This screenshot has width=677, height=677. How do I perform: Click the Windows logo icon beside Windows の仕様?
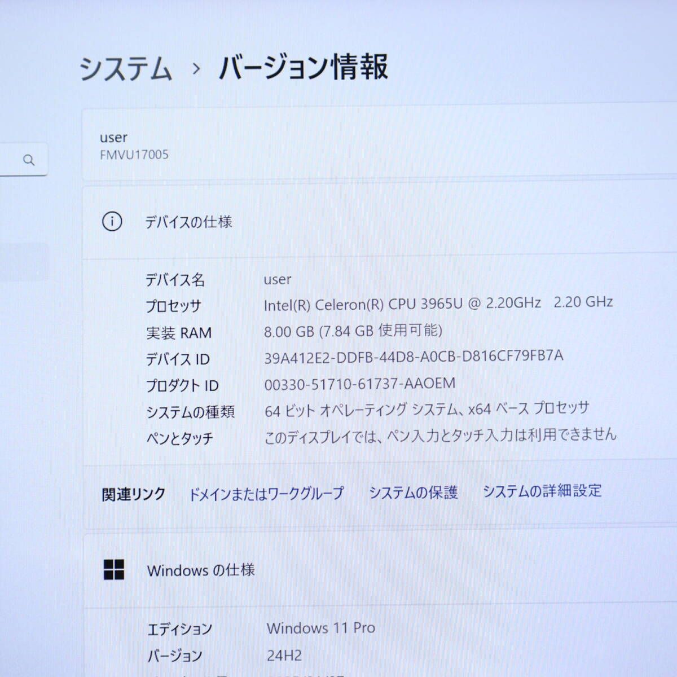[114, 570]
